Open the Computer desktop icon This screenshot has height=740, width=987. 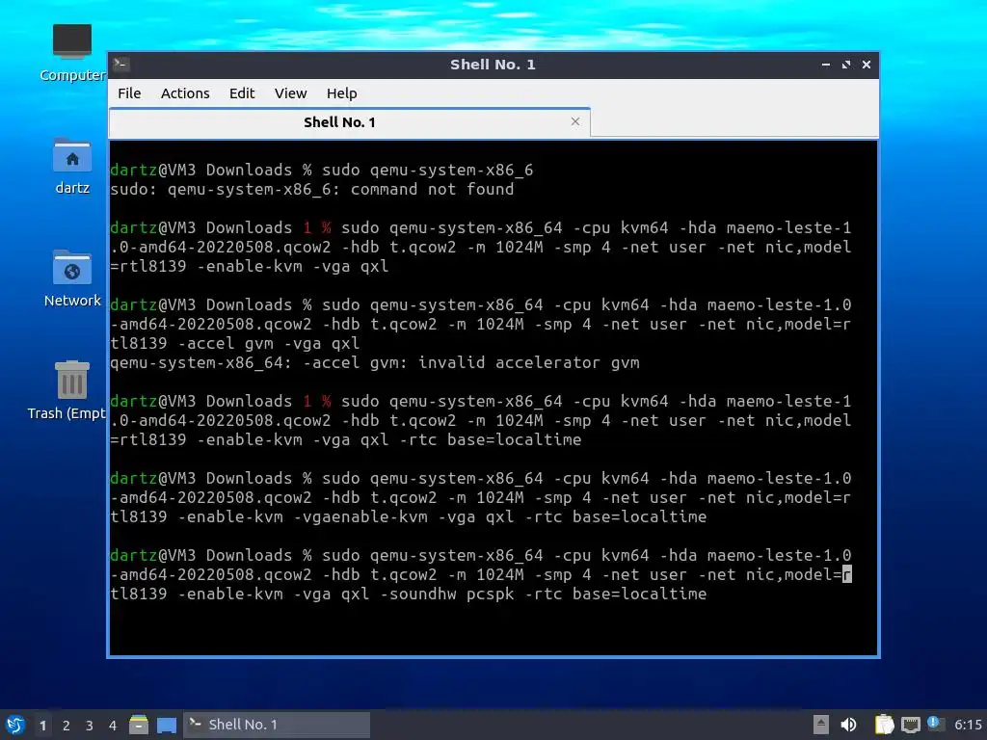point(71,53)
